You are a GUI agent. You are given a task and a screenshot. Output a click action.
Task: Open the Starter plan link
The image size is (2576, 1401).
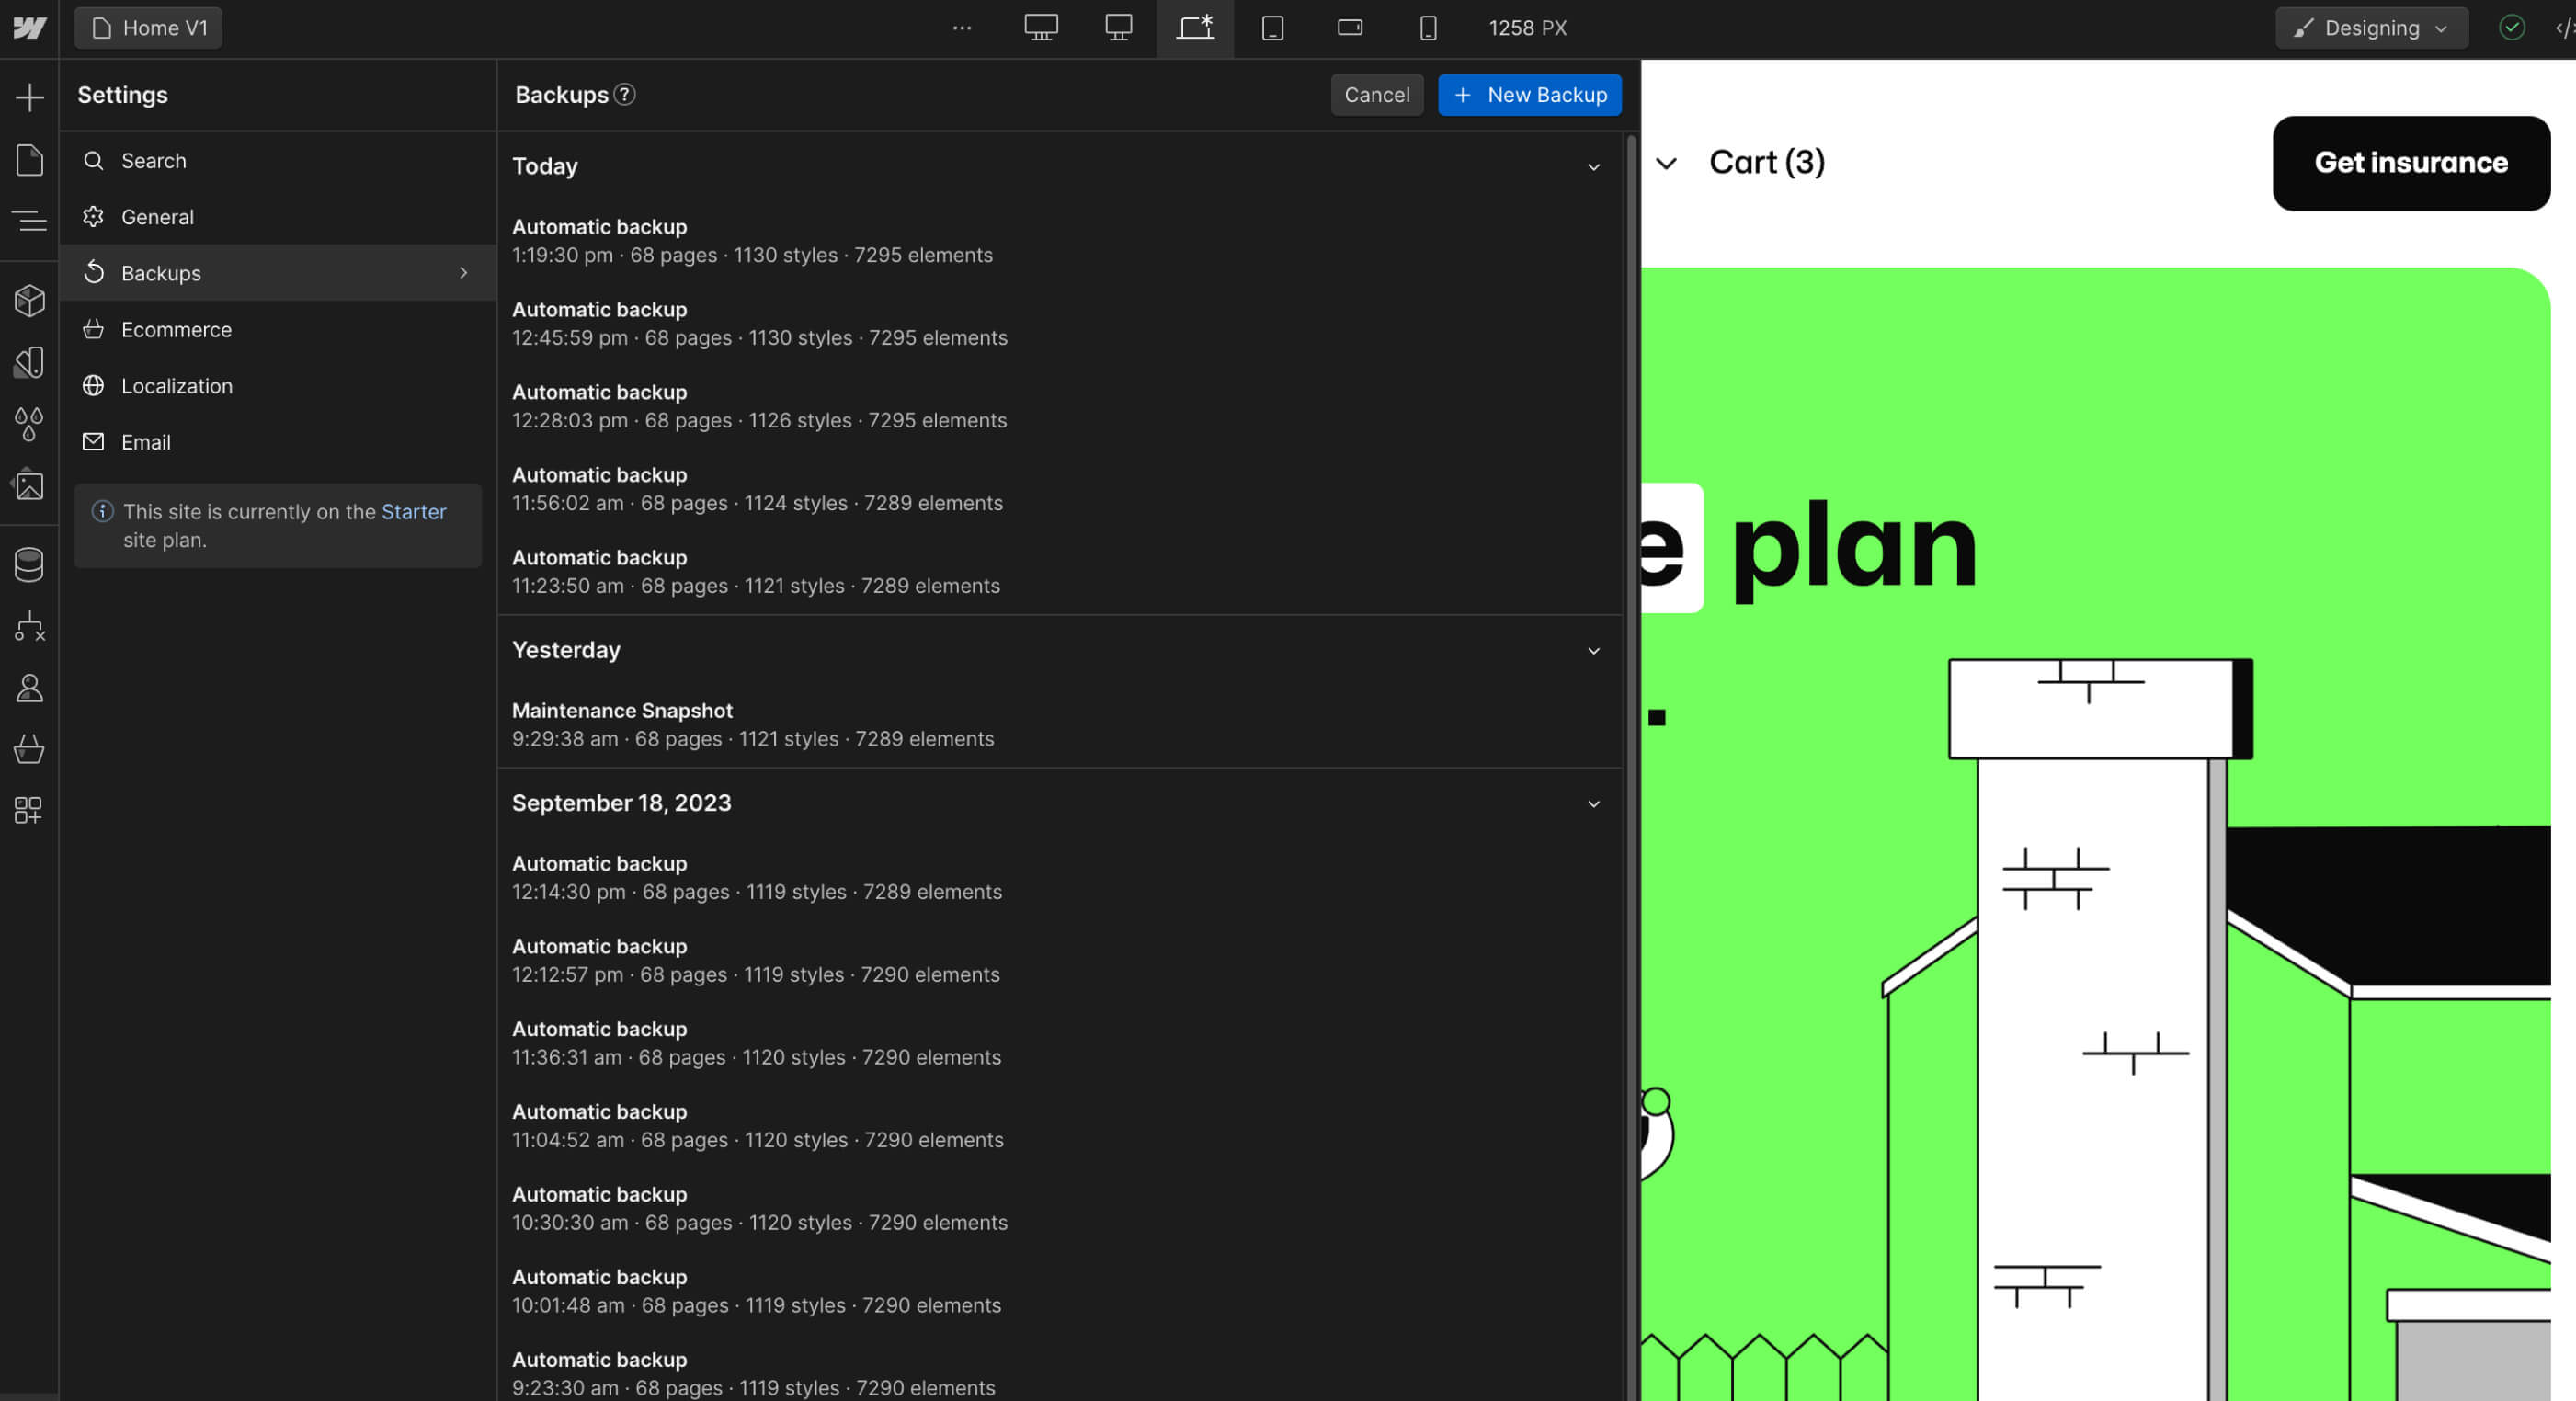coord(414,511)
